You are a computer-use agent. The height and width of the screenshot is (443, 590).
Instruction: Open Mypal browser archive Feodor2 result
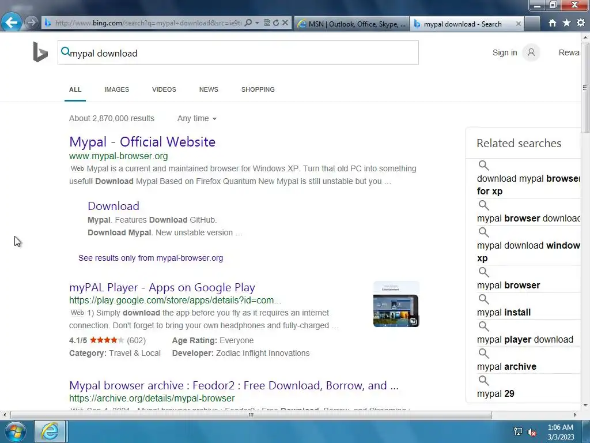(234, 385)
